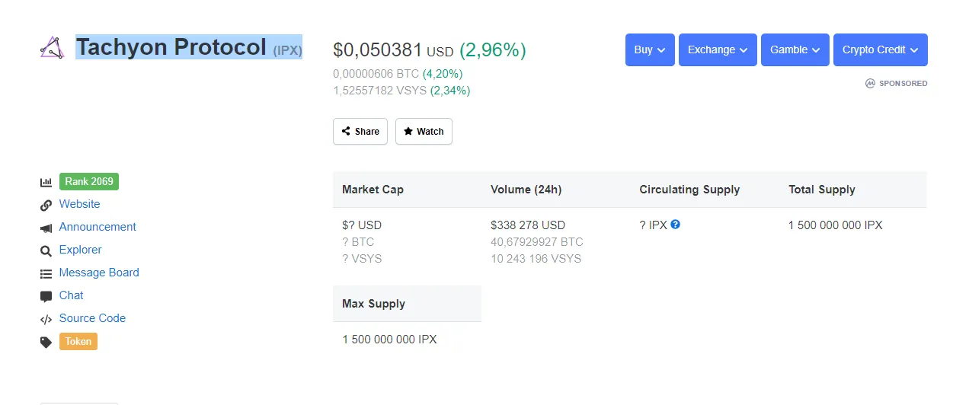Open the Exchange dropdown

[x=718, y=49]
